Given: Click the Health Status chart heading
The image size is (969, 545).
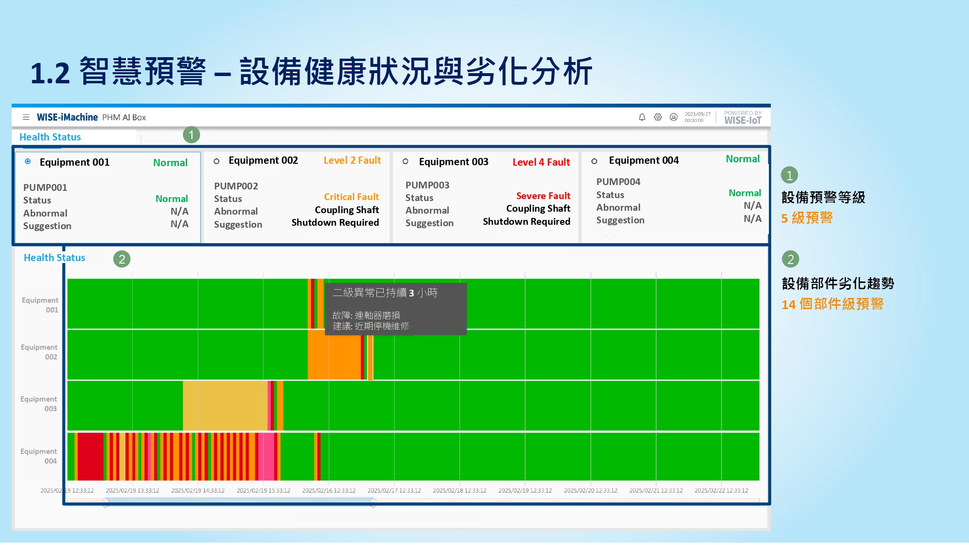Looking at the screenshot, I should (54, 258).
